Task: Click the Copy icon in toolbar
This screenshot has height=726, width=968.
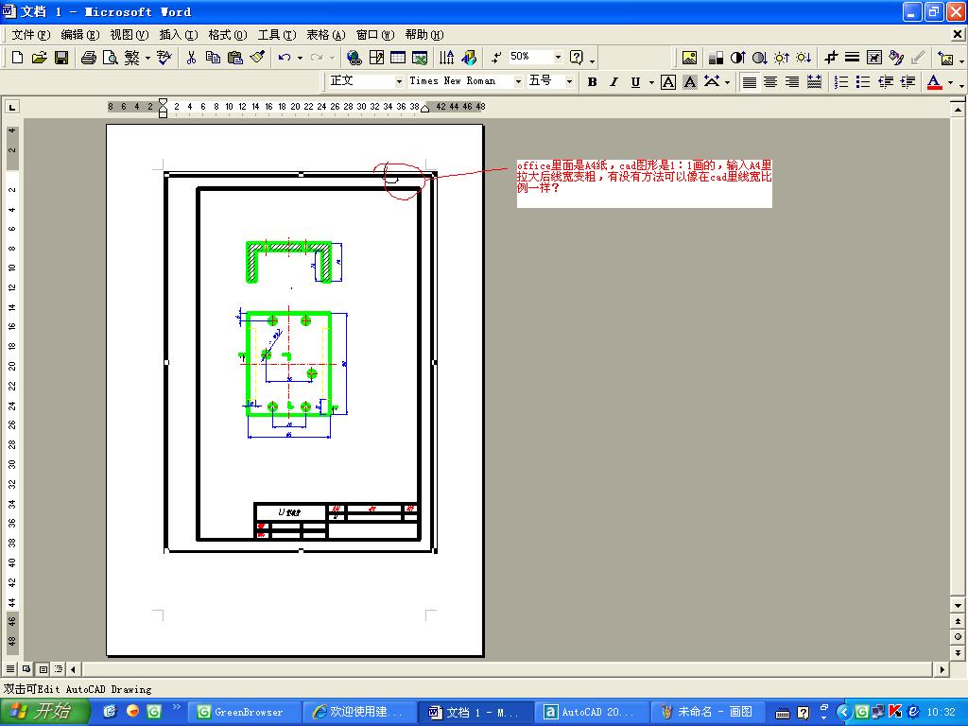Action: tap(213, 58)
